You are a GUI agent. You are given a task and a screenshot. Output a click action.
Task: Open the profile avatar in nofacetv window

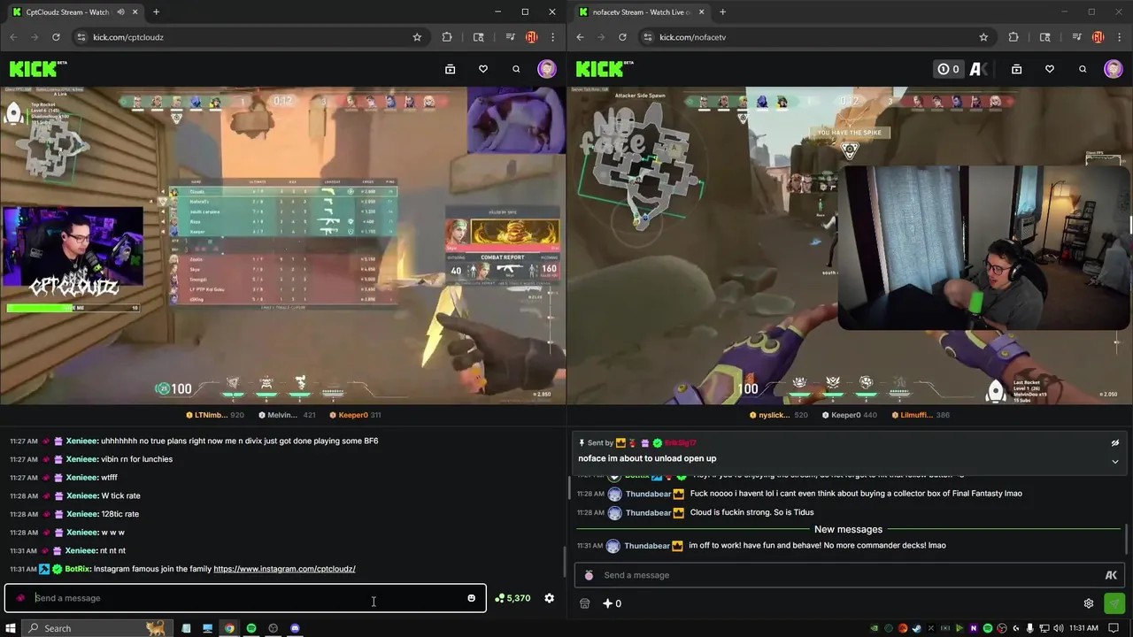click(x=1114, y=69)
